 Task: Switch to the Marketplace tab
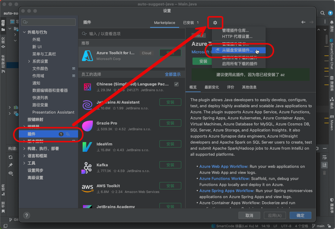pos(165,22)
